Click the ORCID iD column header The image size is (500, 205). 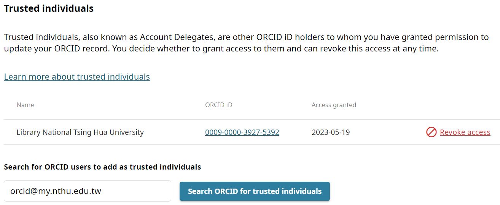[x=218, y=105]
